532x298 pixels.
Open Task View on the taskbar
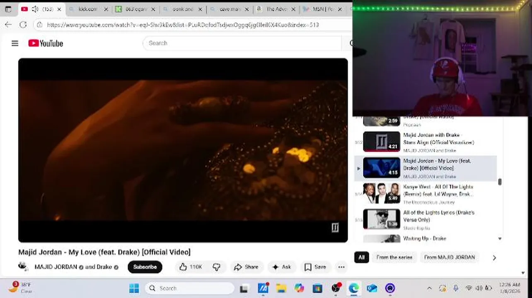(244, 288)
